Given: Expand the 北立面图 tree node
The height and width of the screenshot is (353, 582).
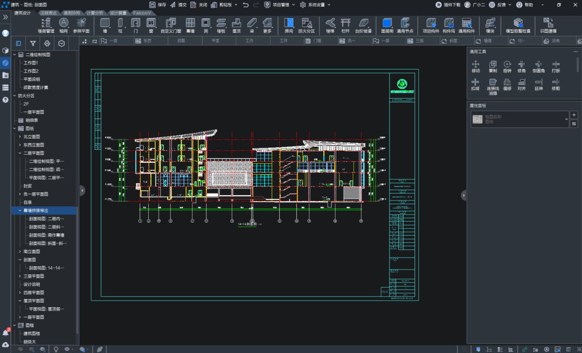Looking at the screenshot, I should (x=20, y=136).
